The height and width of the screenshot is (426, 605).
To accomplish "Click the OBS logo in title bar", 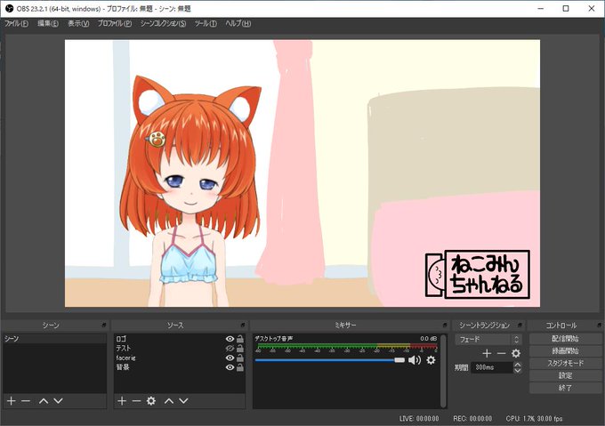I will pos(9,9).
